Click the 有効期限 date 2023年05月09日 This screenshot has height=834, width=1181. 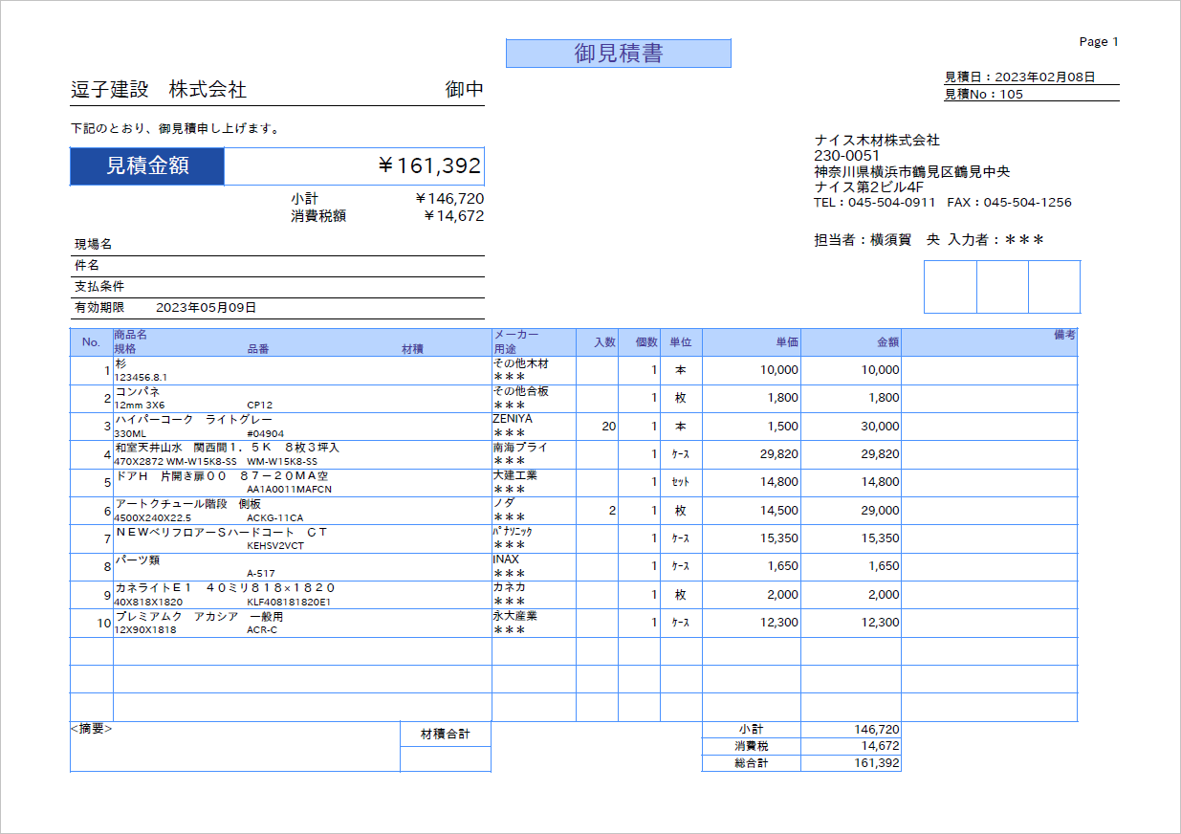point(206,308)
